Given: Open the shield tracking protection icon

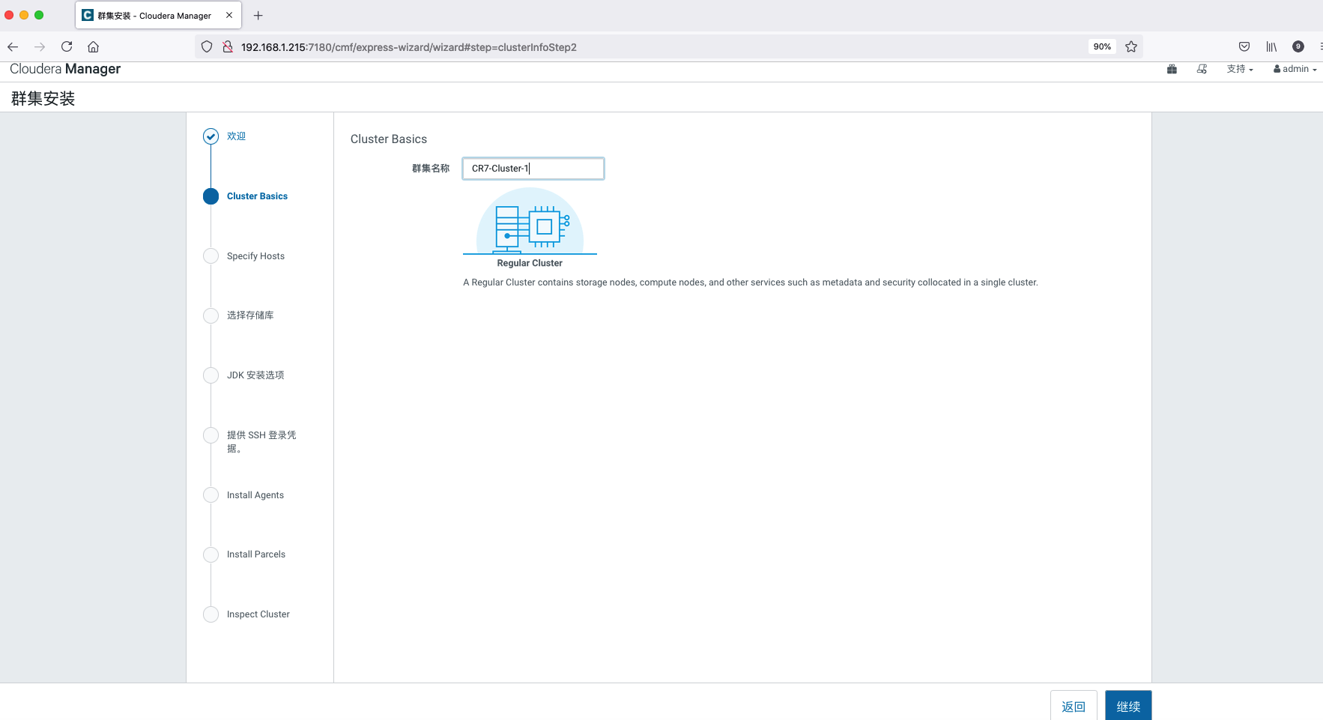Looking at the screenshot, I should 207,46.
